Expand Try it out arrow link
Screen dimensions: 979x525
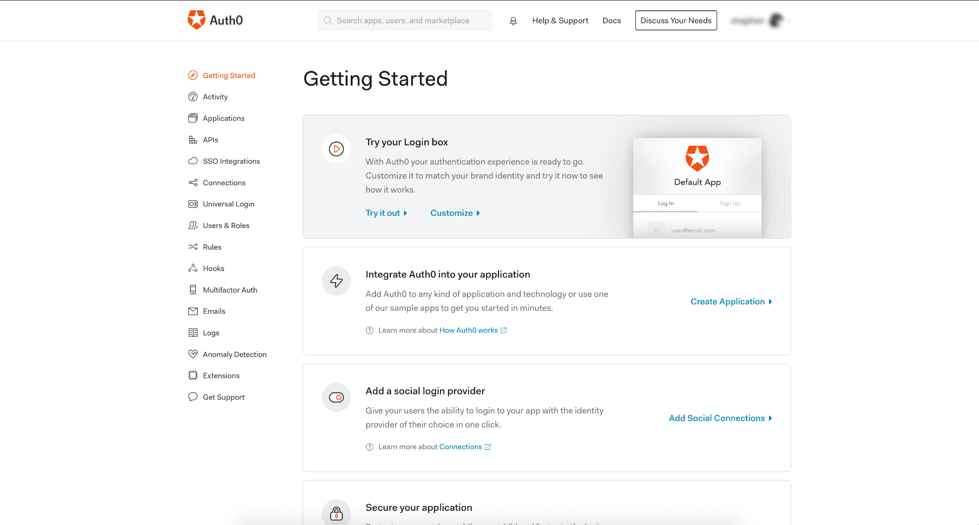pyautogui.click(x=386, y=213)
